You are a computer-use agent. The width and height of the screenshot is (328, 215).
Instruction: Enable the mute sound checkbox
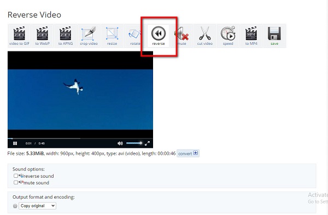tap(16, 182)
